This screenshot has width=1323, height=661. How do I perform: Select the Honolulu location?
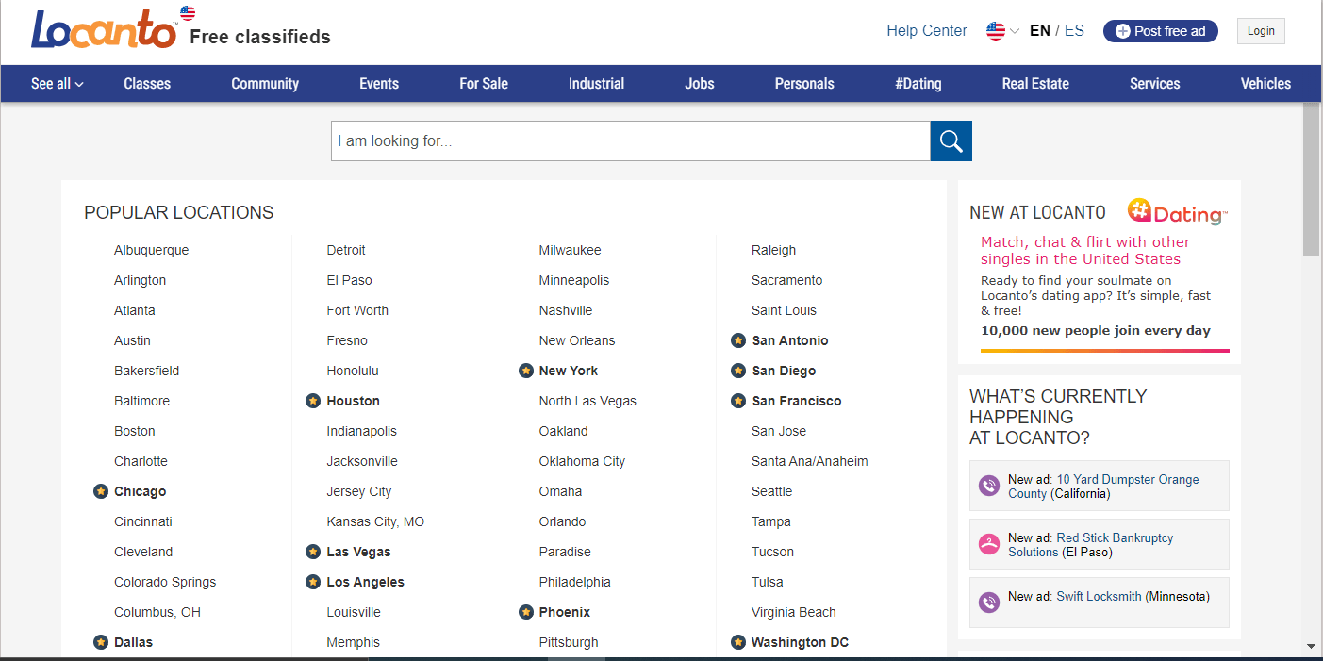click(x=353, y=371)
